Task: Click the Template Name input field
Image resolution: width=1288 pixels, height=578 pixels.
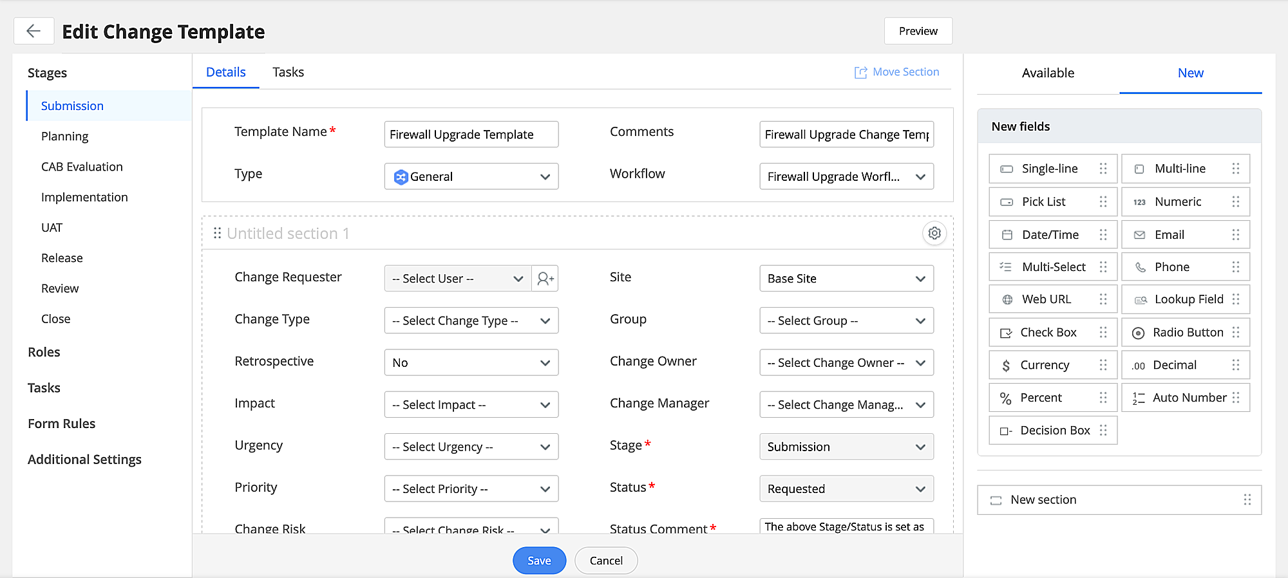Action: pos(471,135)
